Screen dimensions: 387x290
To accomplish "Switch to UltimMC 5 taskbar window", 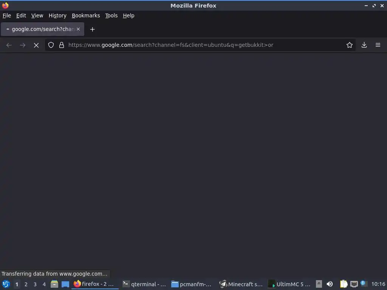I will (x=289, y=284).
